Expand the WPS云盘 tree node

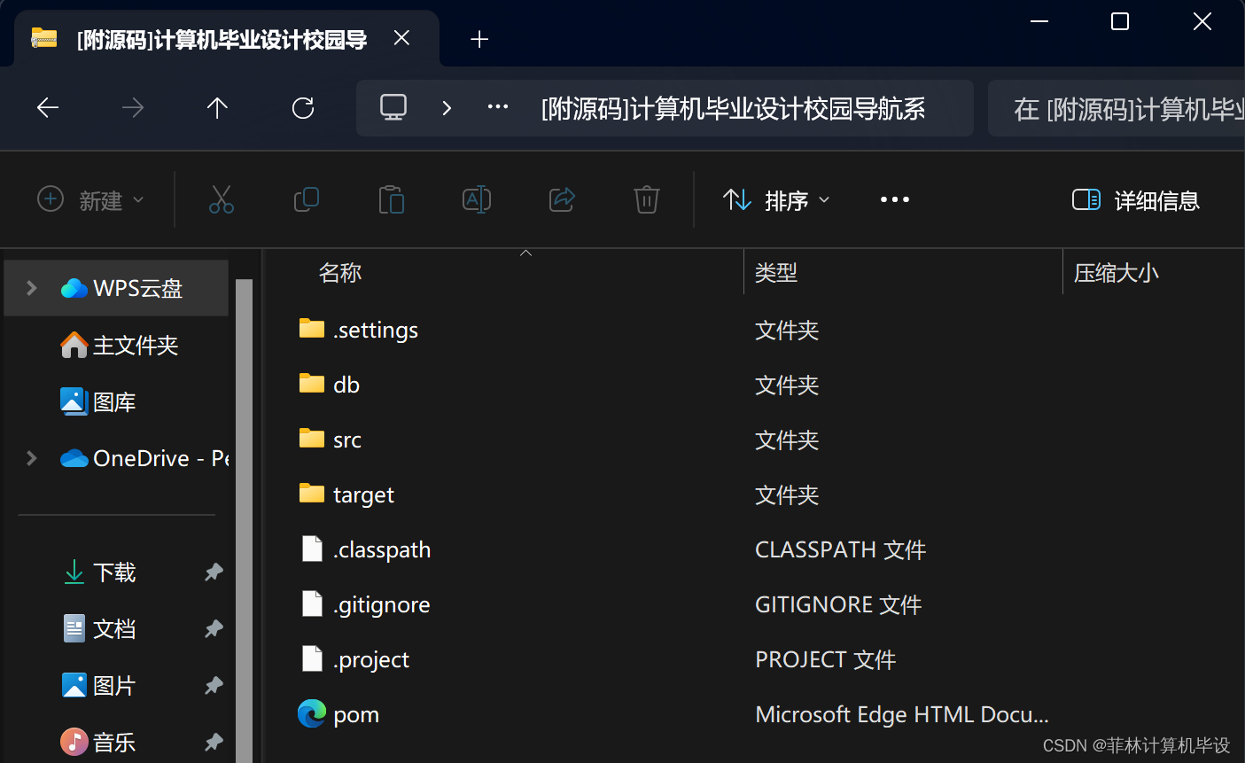(x=31, y=287)
